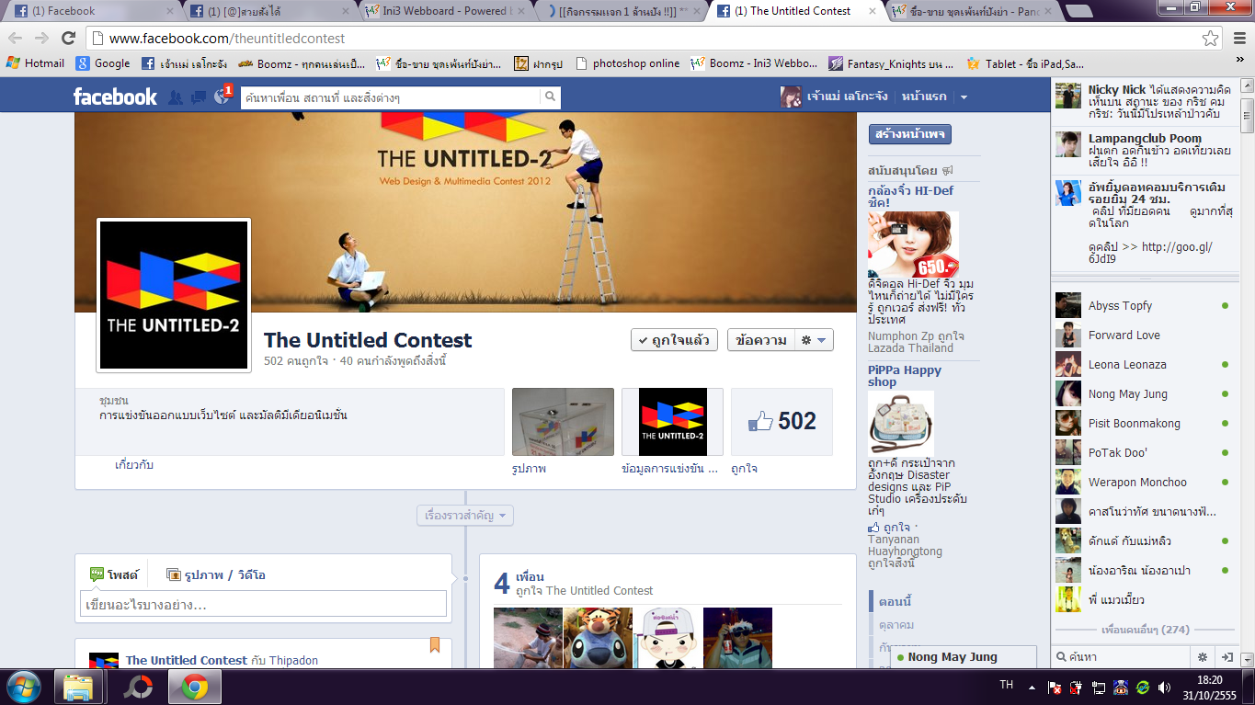1255x705 pixels.
Task: Switch to the Ini3 Webboard tab
Action: pyautogui.click(x=444, y=11)
